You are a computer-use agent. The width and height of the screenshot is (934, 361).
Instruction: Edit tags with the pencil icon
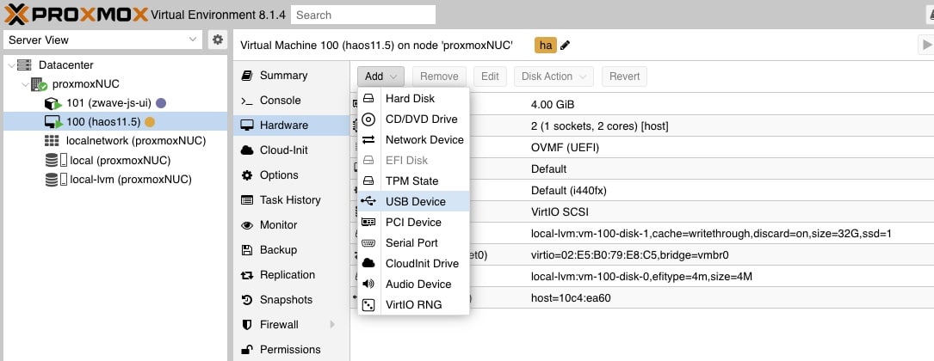(565, 46)
